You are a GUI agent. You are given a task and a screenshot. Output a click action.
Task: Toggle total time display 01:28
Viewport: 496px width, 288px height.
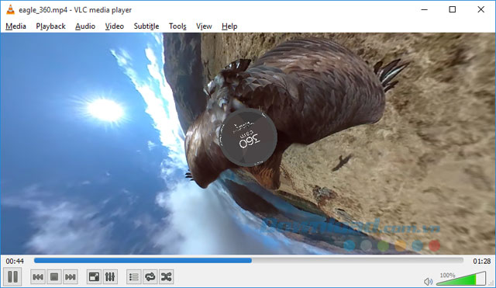(x=482, y=262)
